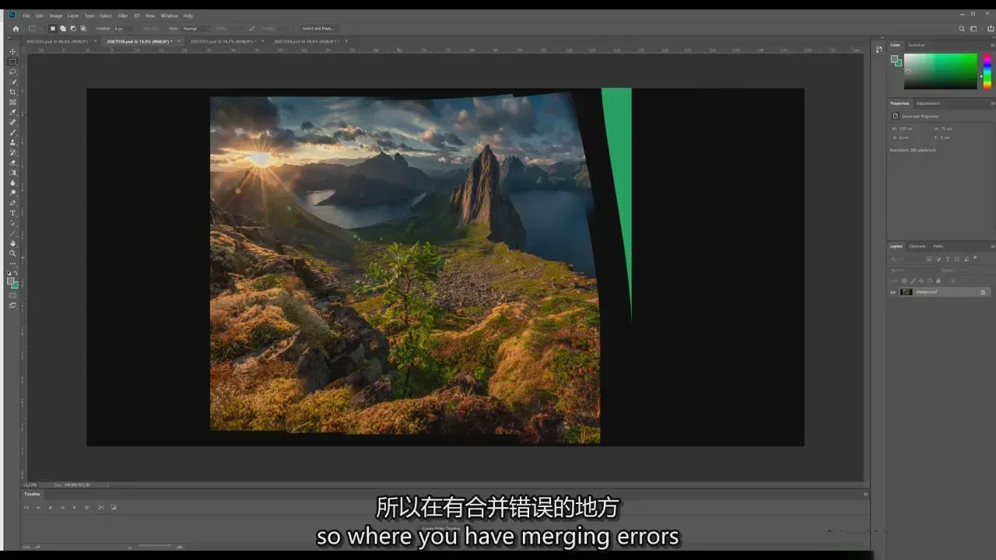Viewport: 996px width, 560px height.
Task: Open the search icon at top right
Action: (962, 29)
